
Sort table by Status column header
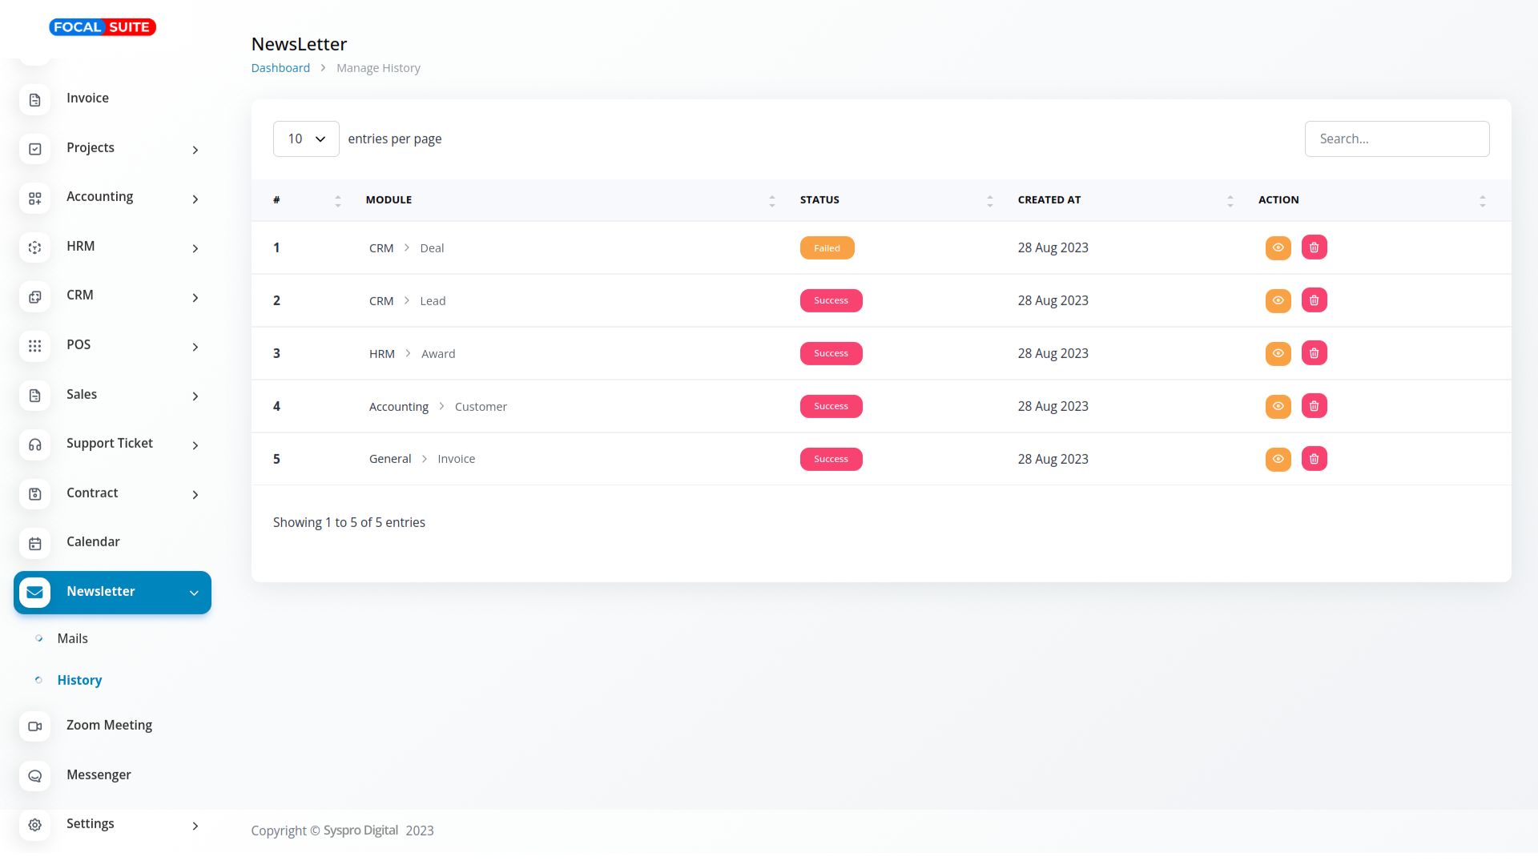click(819, 199)
